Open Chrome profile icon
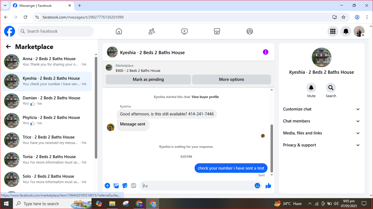 tap(357, 17)
